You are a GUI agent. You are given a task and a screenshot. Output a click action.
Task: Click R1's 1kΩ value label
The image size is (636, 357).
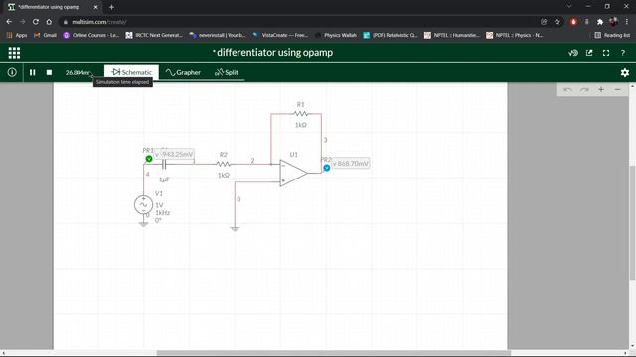click(300, 125)
